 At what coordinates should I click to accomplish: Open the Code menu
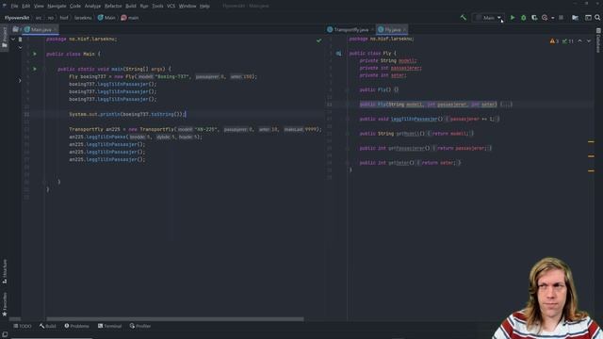(x=75, y=7)
